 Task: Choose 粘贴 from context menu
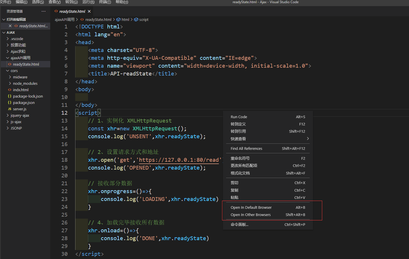[x=268, y=197]
